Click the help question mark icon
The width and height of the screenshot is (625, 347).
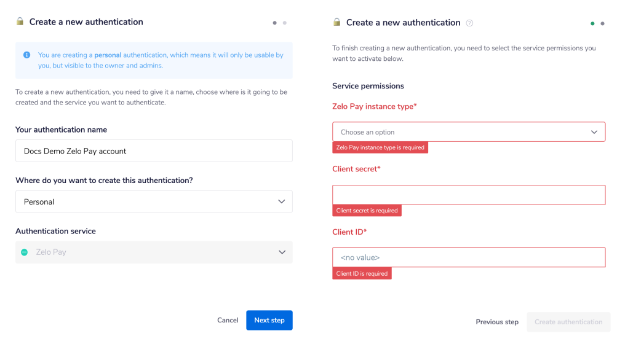pyautogui.click(x=469, y=23)
